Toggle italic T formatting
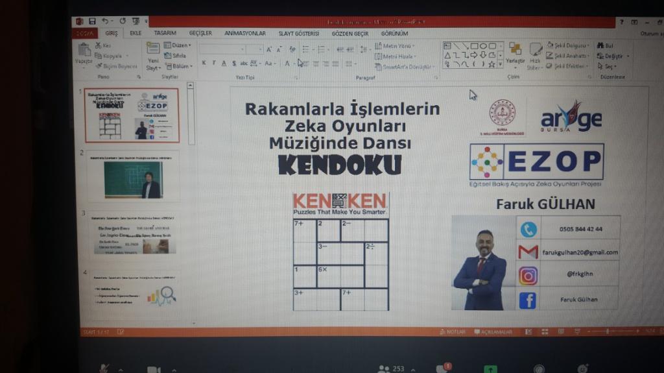The width and height of the screenshot is (664, 373). click(214, 63)
